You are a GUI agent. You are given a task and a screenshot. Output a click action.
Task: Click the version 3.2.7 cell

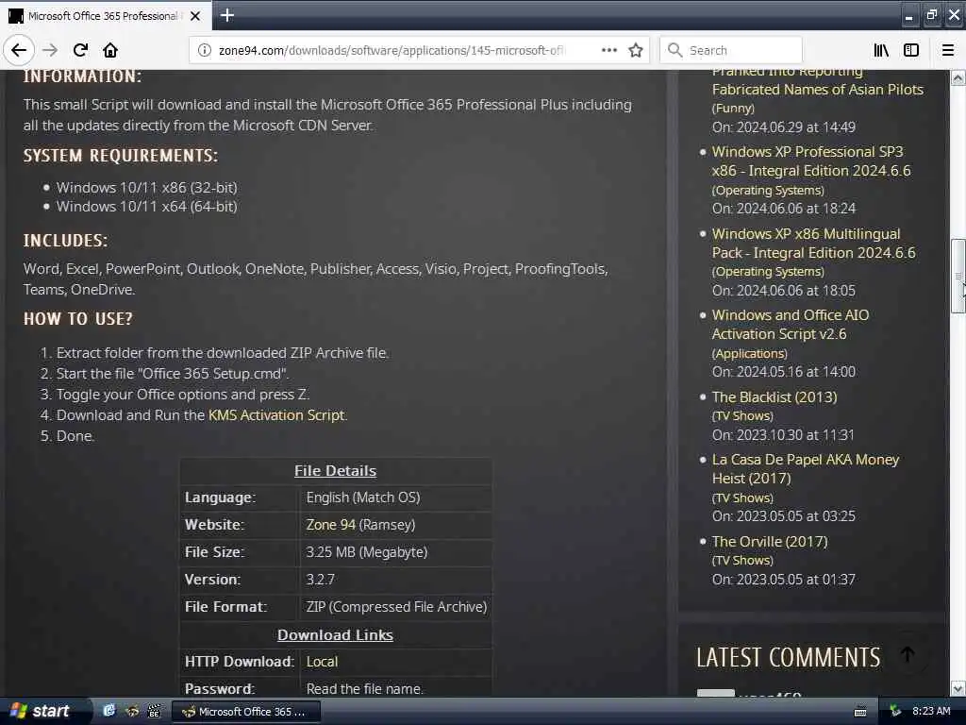point(321,580)
